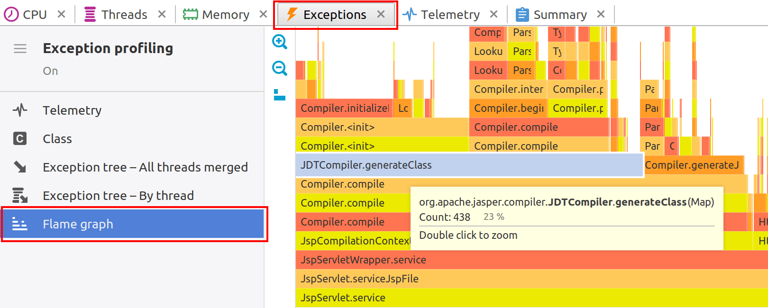Open the hamburger menu beside Exception profiling

(x=20, y=48)
